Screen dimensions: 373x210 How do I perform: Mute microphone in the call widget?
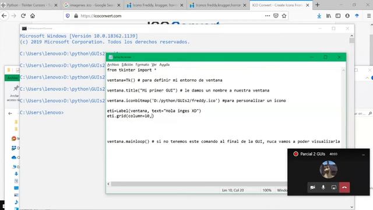[x=323, y=187]
